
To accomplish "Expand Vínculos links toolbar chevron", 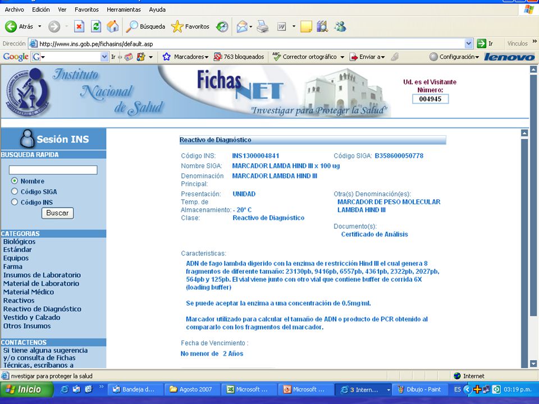I will pyautogui.click(x=535, y=41).
